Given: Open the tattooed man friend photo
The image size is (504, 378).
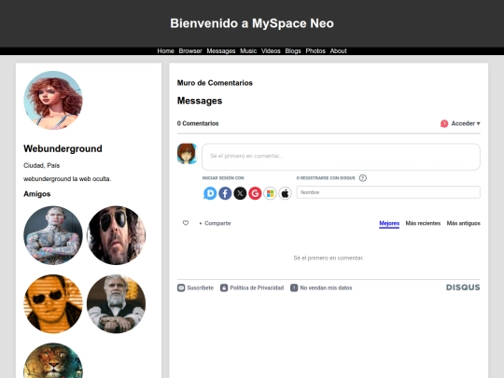Looking at the screenshot, I should (x=53, y=235).
